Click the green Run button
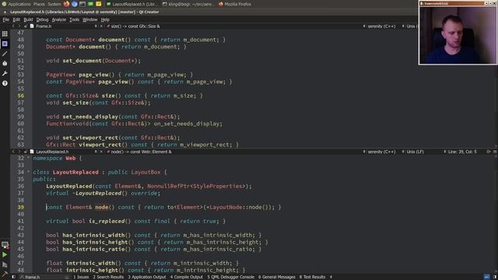 point(5,254)
